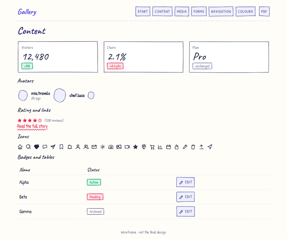Select the Content tab in the header
287x239 pixels.
[162, 11]
